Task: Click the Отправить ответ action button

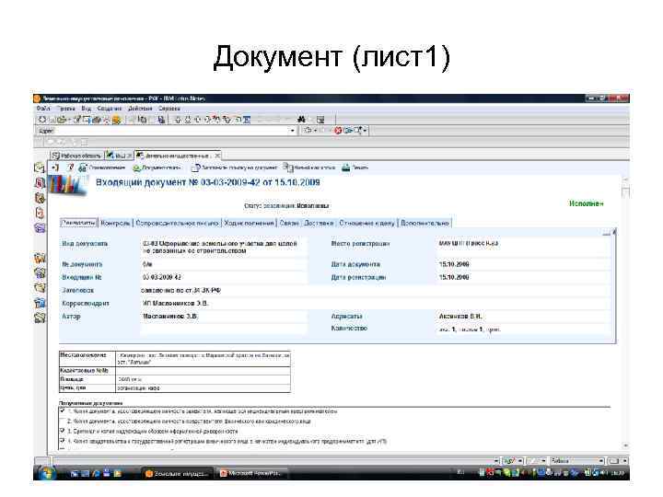Action: 157,168
